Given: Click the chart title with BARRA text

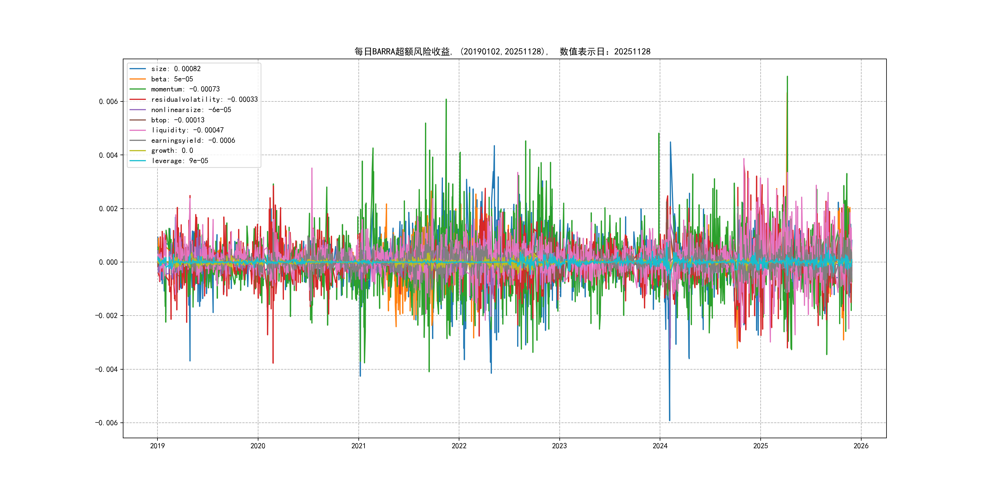Looking at the screenshot, I should (x=502, y=52).
